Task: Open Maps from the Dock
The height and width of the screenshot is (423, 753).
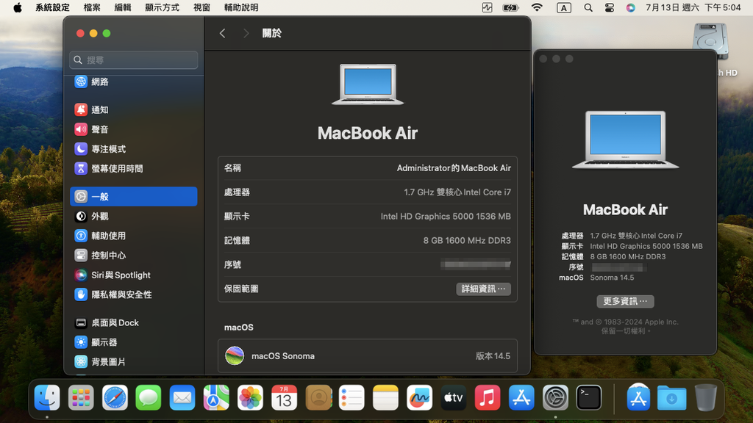Action: click(x=216, y=397)
